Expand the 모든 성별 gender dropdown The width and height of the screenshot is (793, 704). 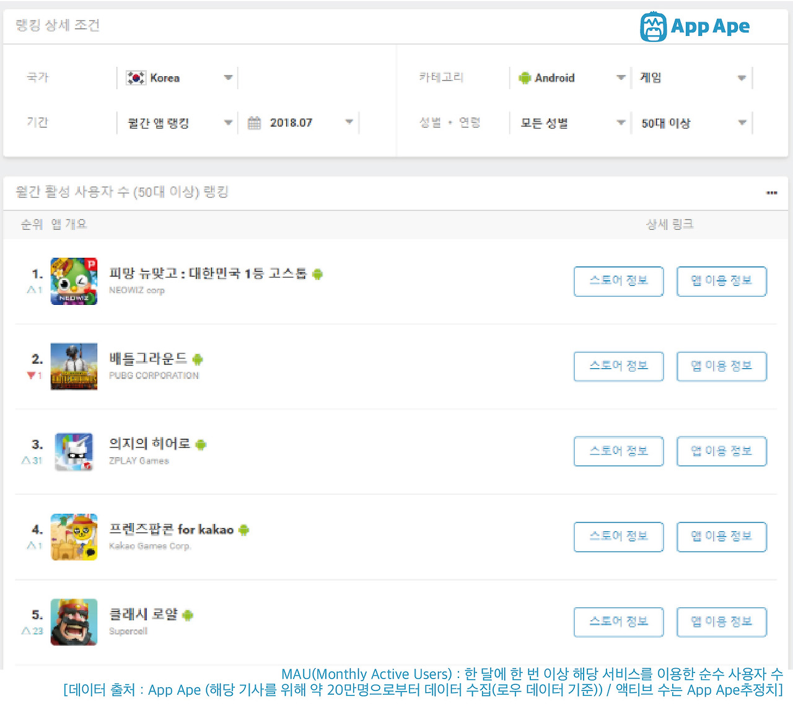(x=570, y=123)
